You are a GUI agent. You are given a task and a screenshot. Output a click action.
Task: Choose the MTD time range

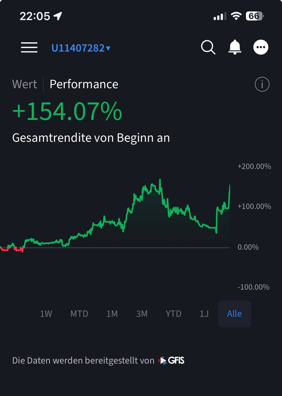tap(79, 314)
